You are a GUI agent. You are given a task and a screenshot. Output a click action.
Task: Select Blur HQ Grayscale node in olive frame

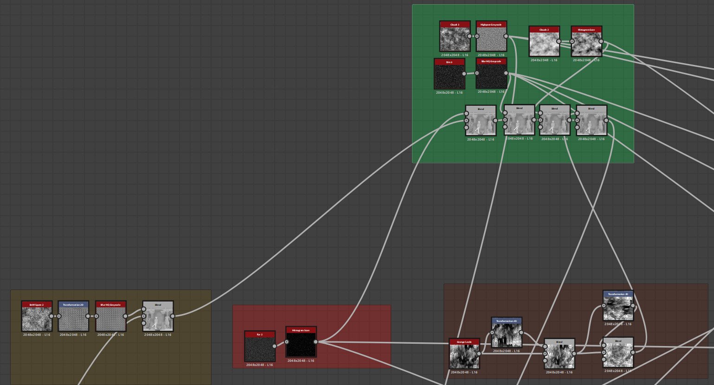111,316
